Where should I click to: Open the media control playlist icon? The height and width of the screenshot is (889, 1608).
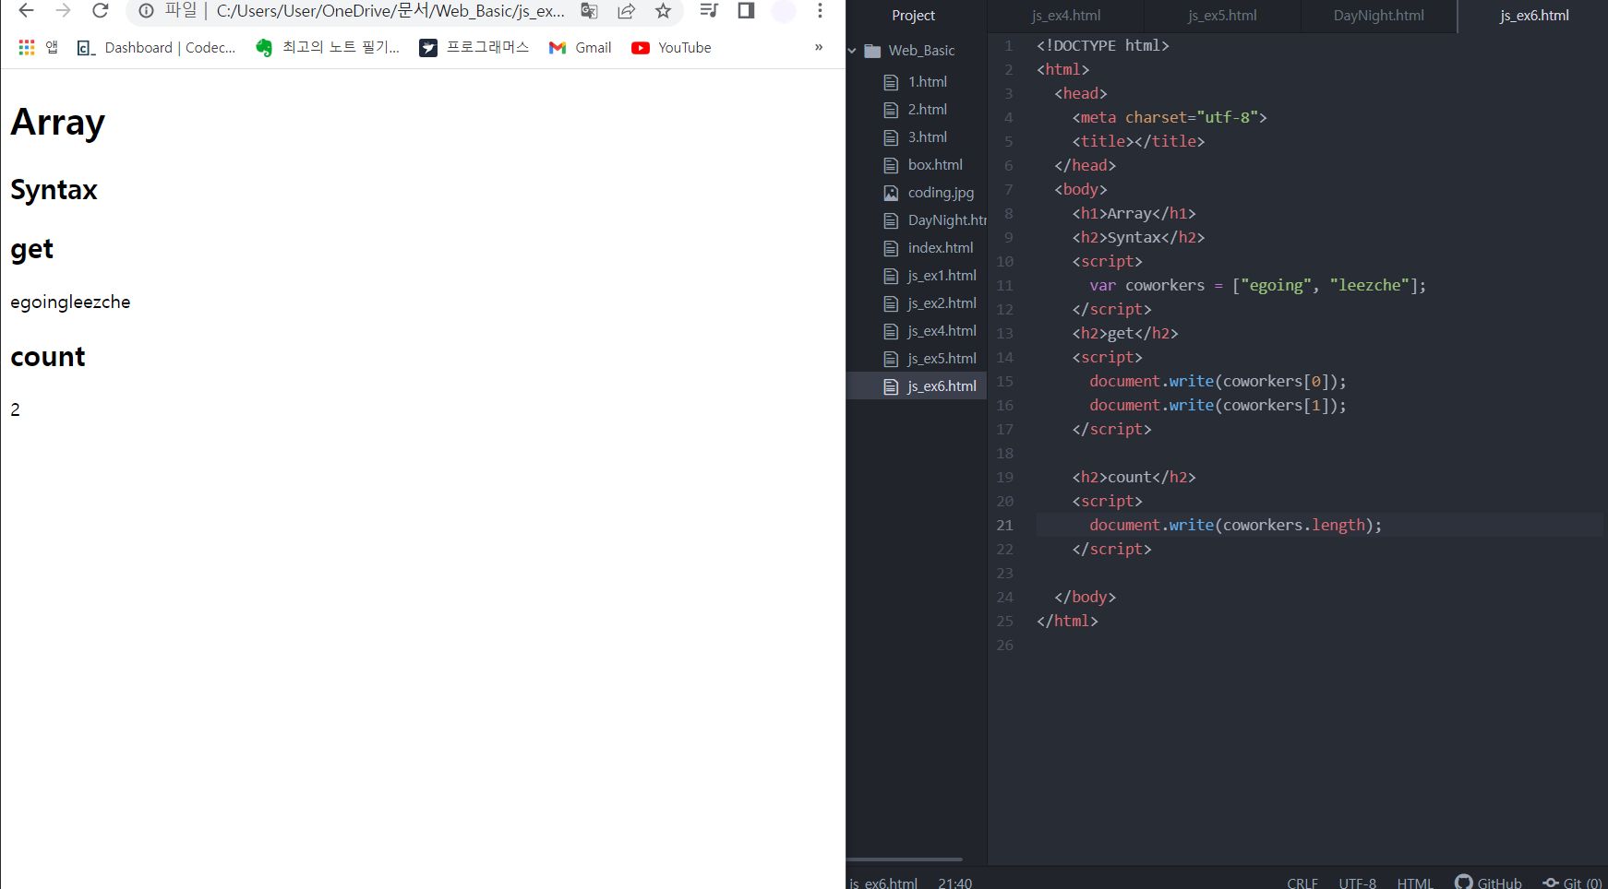point(709,11)
